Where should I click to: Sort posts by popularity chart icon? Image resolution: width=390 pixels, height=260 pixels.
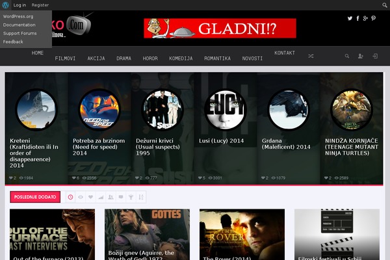click(x=101, y=197)
